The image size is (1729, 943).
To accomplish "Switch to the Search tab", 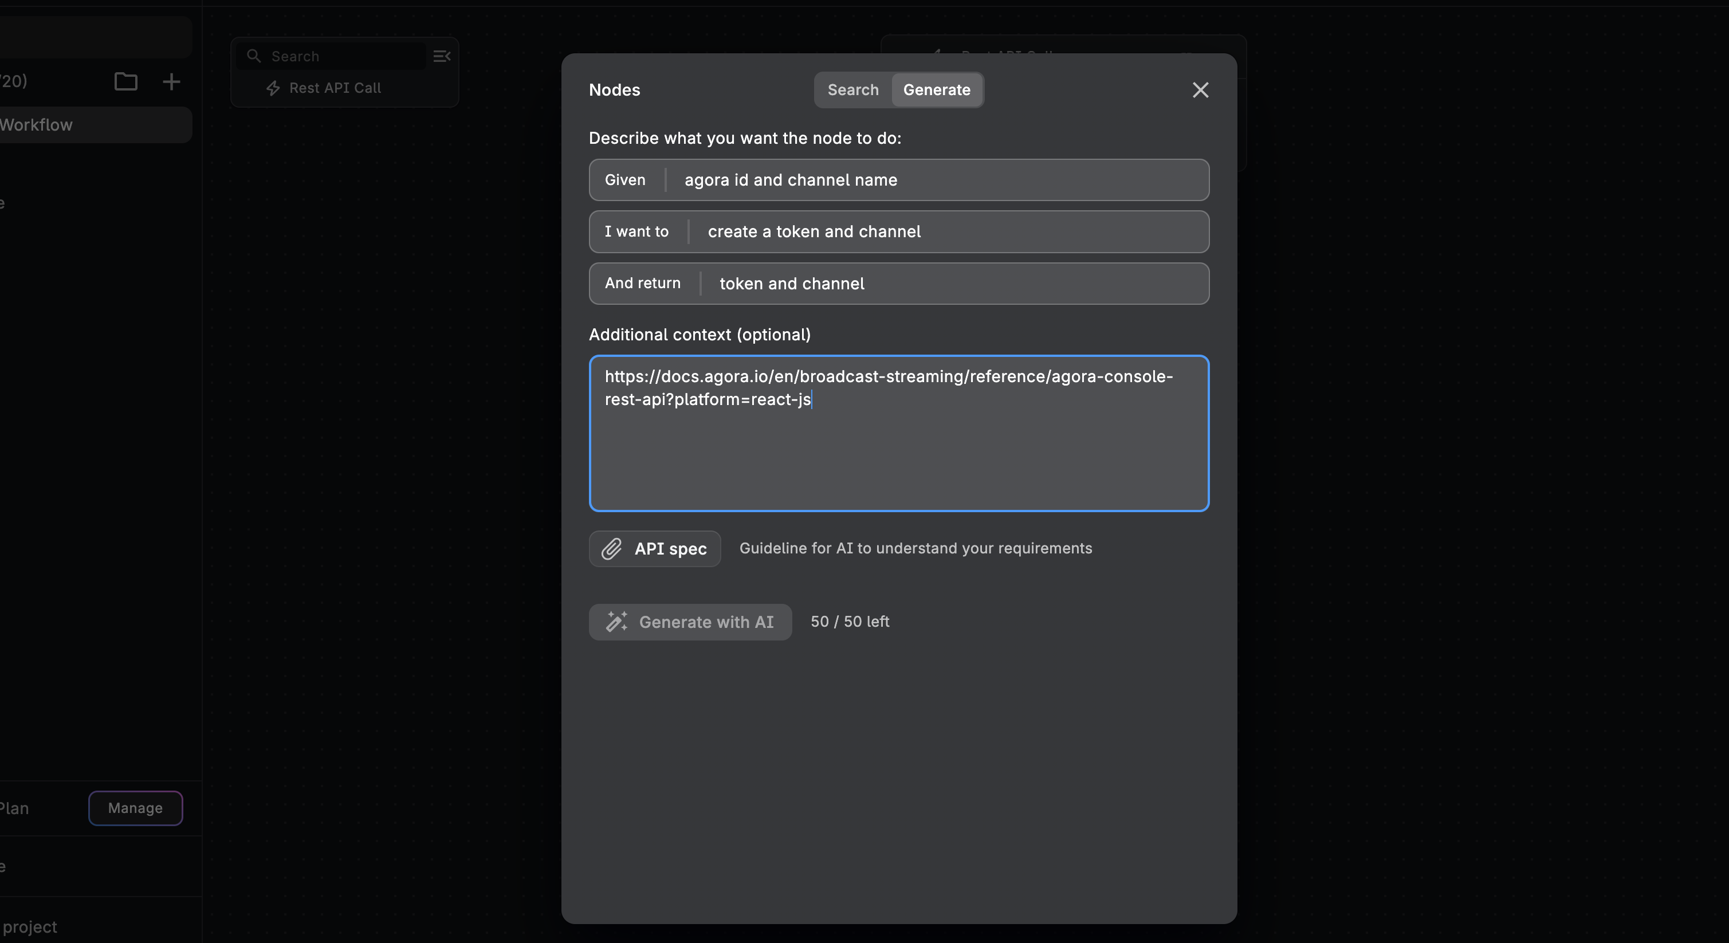I will [852, 90].
